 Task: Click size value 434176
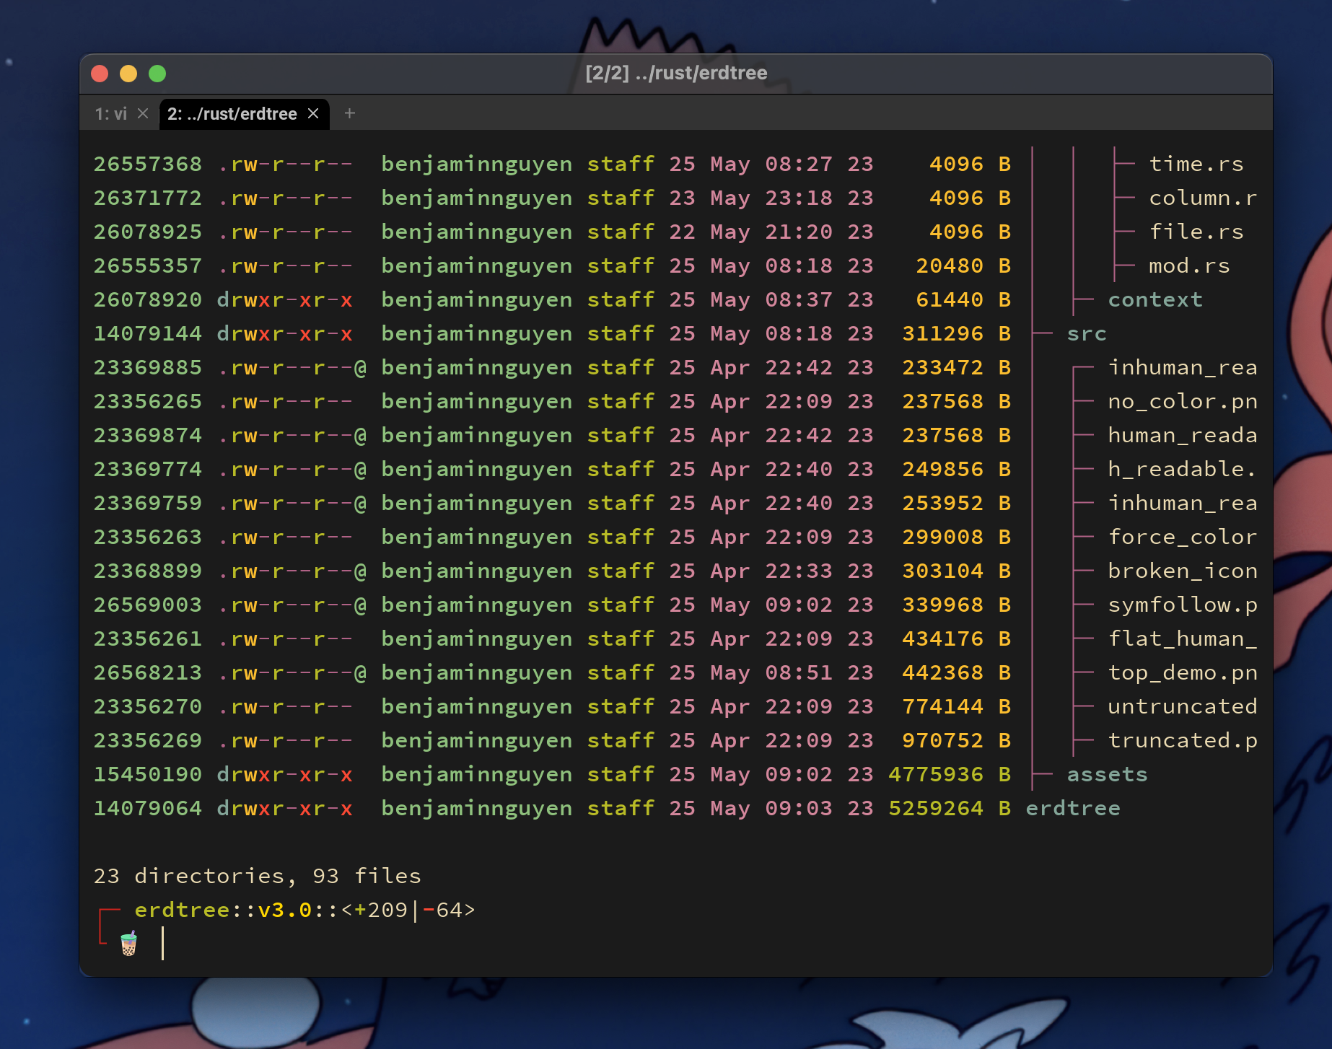(943, 638)
